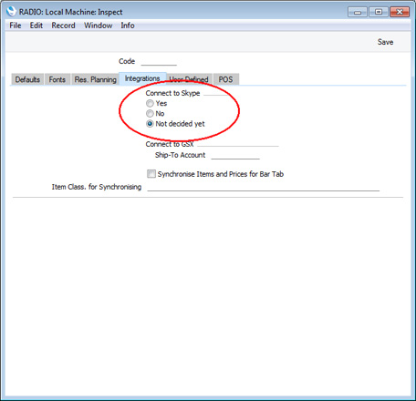Screen dimensions: 416x401
Task: Open the File menu
Action: (x=16, y=26)
